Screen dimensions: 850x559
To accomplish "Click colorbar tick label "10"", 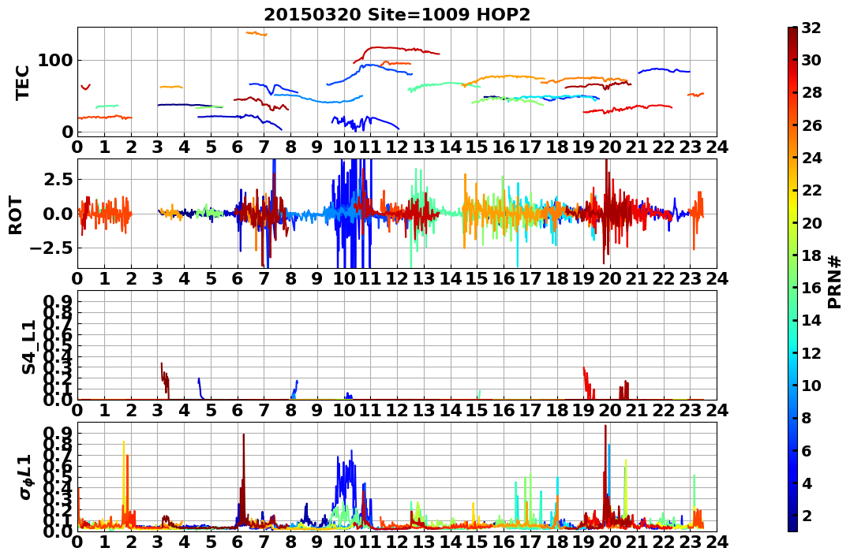I will [x=811, y=385].
